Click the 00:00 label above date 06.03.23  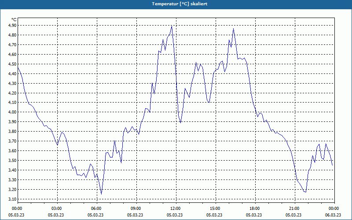334,209
